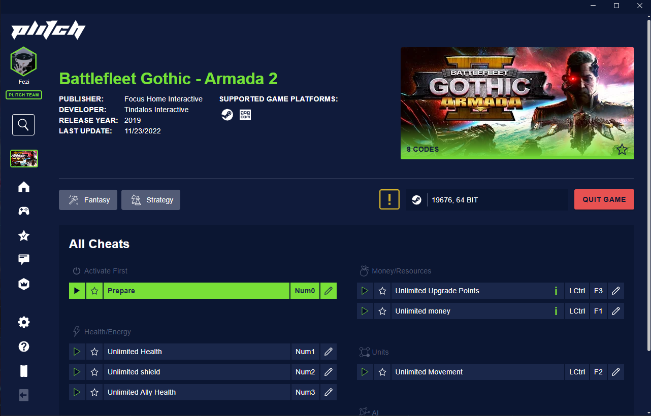Edit Unlimited shield hotkey pencil
651x416 pixels.
point(329,372)
